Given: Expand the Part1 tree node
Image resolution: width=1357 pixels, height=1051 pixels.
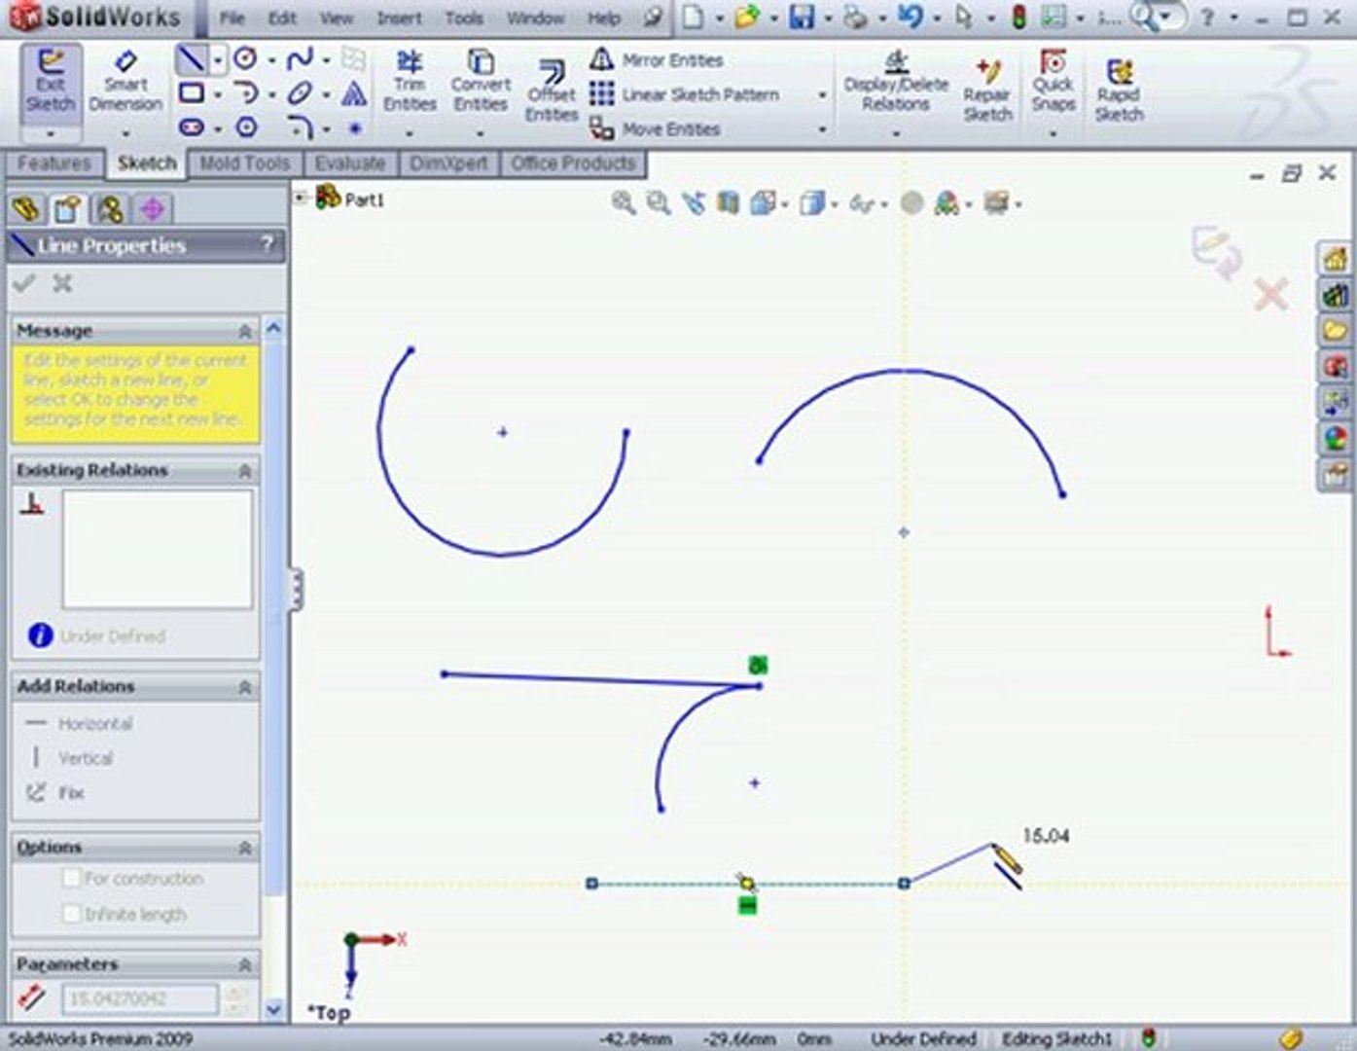Looking at the screenshot, I should pyautogui.click(x=301, y=198).
